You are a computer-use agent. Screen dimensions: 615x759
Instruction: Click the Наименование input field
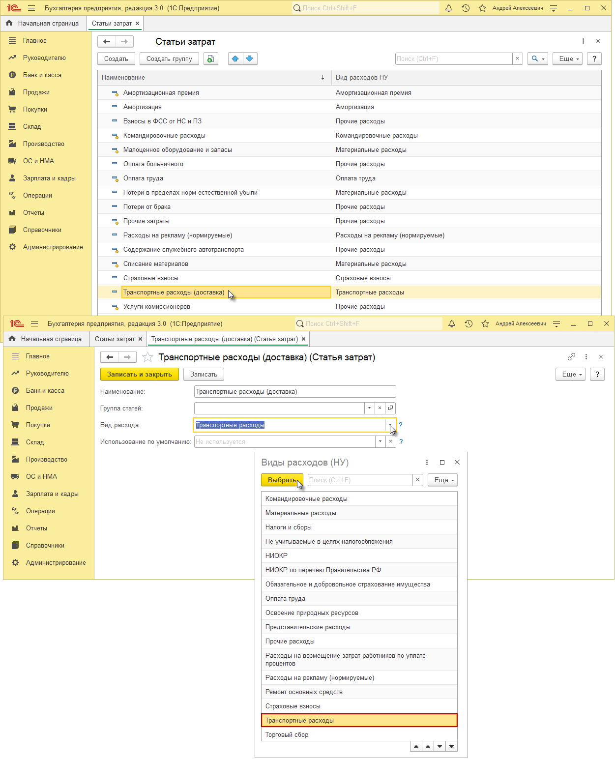tap(295, 391)
